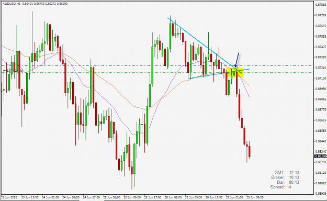
Task: Click the GMT: 12:13 readout
Action: (287, 173)
